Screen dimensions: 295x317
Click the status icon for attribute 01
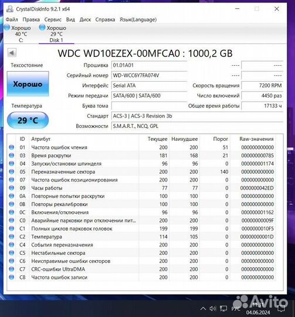(12, 147)
